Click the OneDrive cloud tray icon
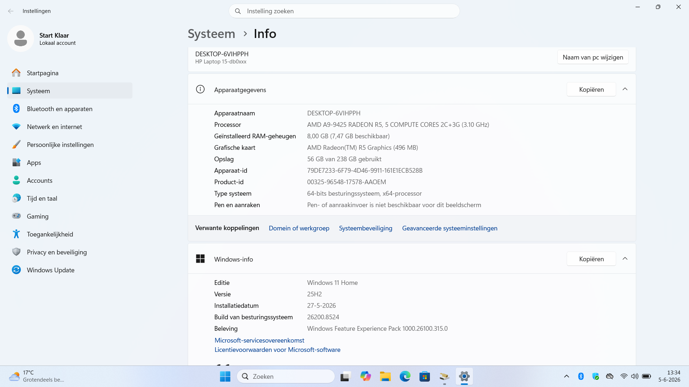 610,376
